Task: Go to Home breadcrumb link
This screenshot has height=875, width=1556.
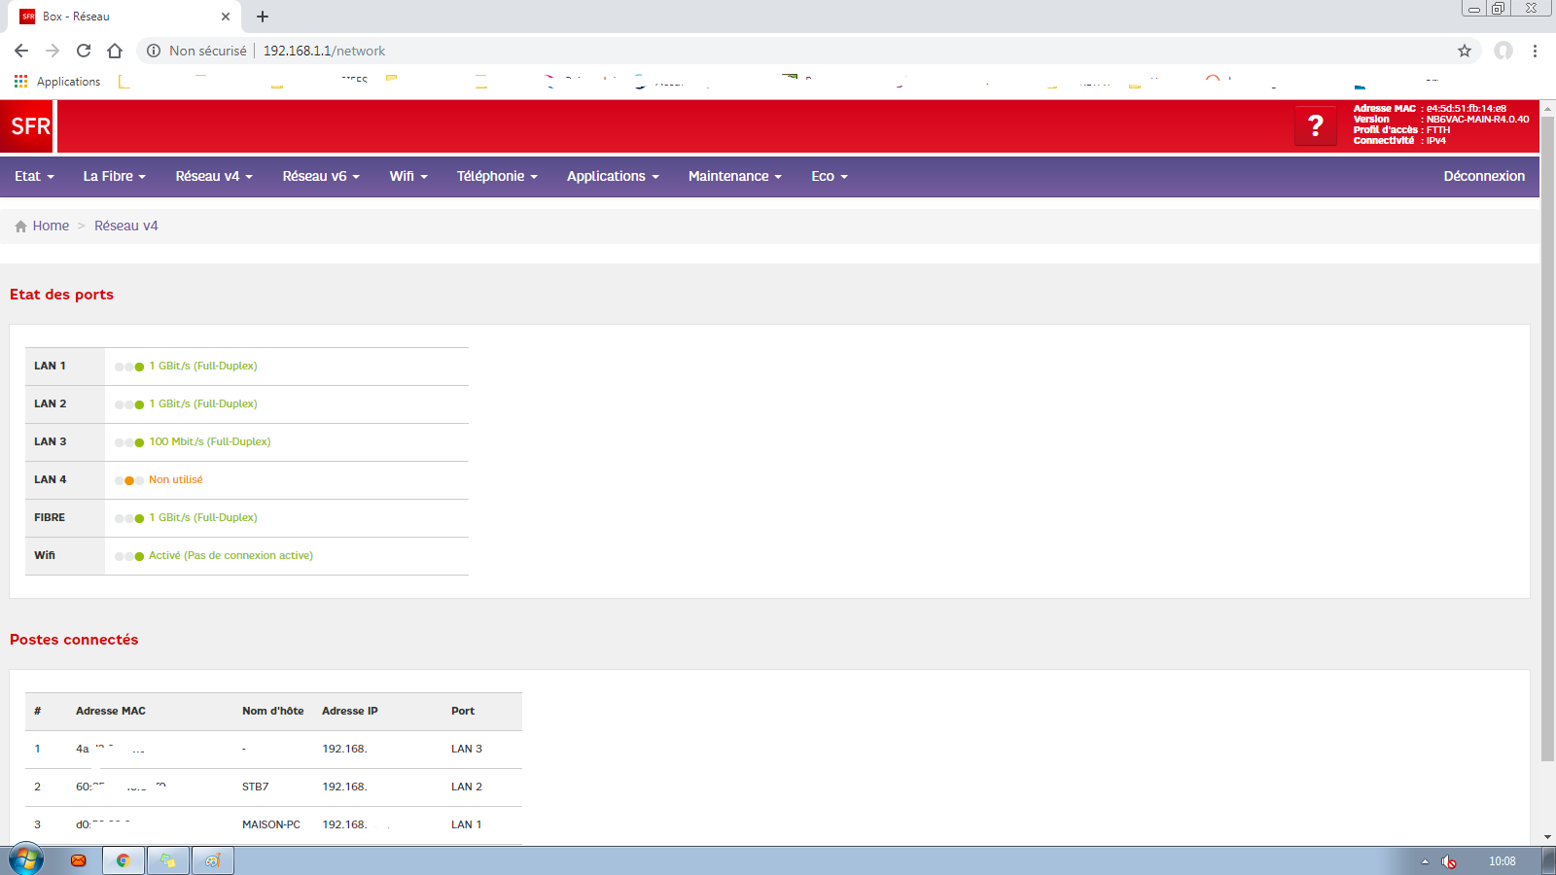Action: pyautogui.click(x=51, y=226)
